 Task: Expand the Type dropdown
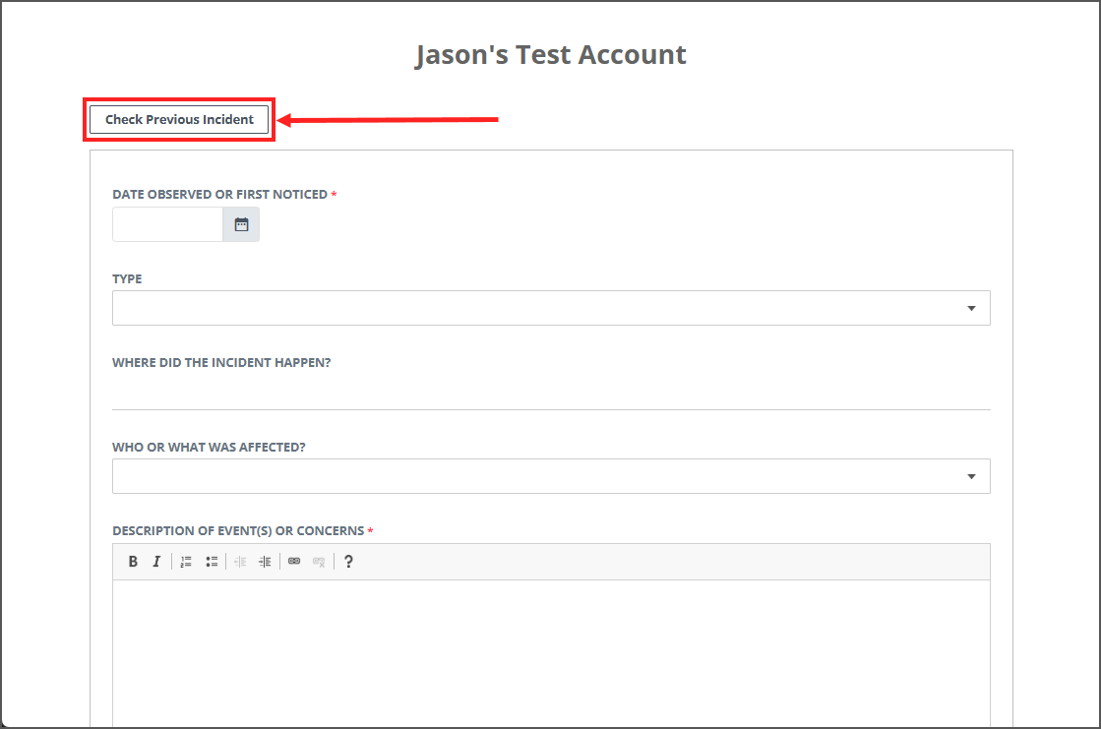(x=551, y=308)
